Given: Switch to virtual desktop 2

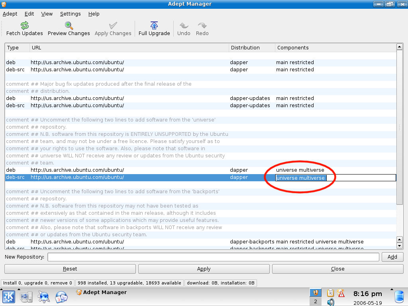Looking at the screenshot, I should (316, 302).
